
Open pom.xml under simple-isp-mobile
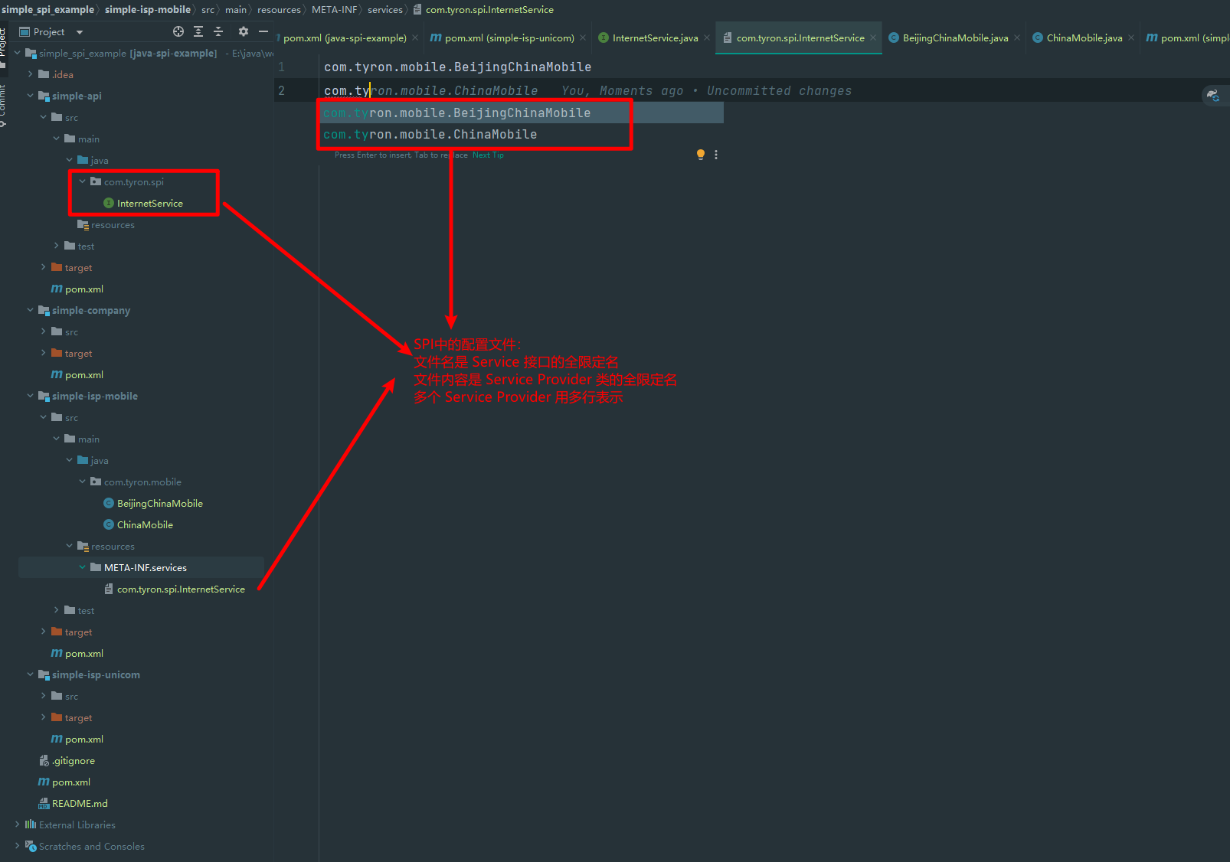(x=77, y=653)
